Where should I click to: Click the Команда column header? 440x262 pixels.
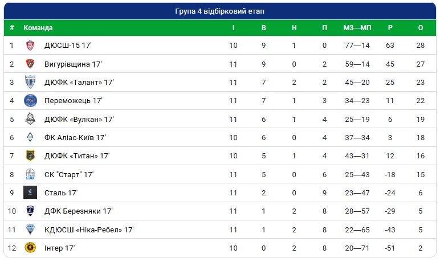[x=38, y=28]
